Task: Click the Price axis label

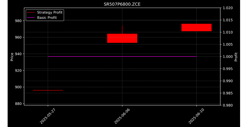Action: coord(12,57)
